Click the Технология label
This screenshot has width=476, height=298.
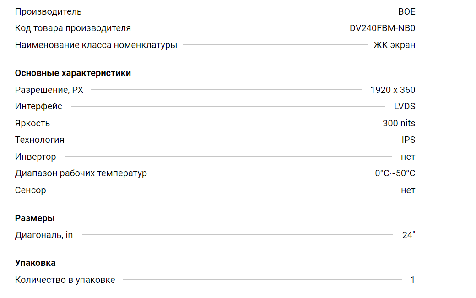pos(39,140)
